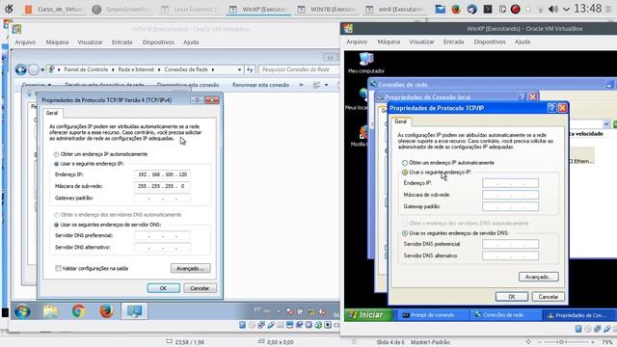The height and width of the screenshot is (347, 617).
Task: Select Geral tab in Win7 TCP/IPv4 dialog
Action: click(x=52, y=113)
